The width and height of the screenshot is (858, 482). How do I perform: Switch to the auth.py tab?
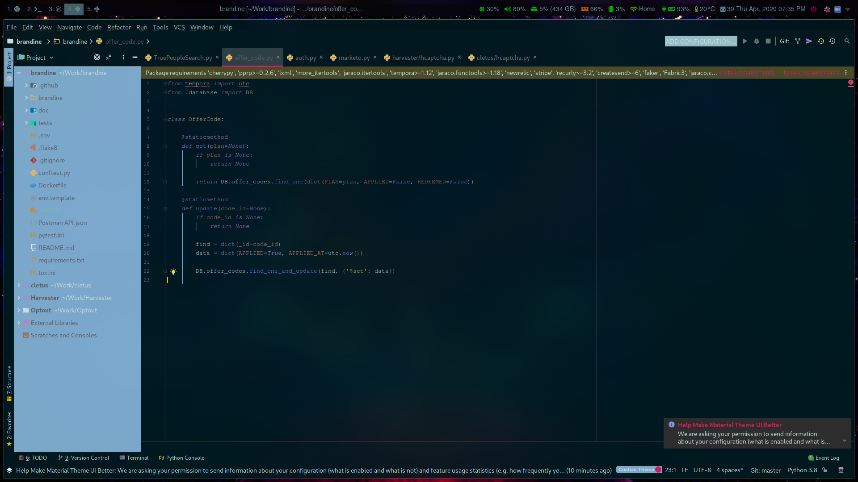[305, 58]
